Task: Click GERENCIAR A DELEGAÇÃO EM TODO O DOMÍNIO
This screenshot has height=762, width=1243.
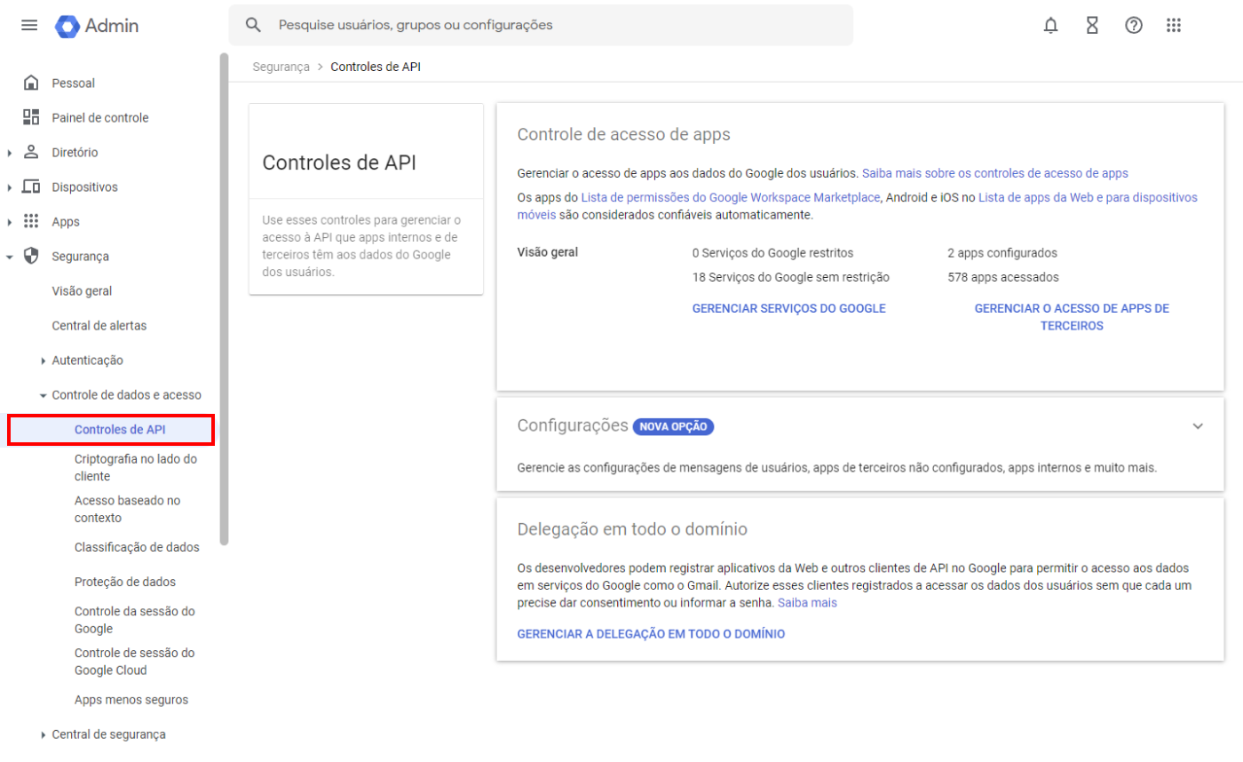Action: [651, 634]
